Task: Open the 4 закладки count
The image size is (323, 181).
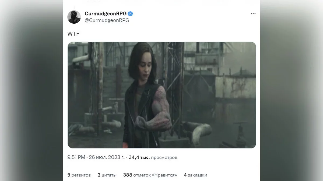Action: tap(195, 175)
